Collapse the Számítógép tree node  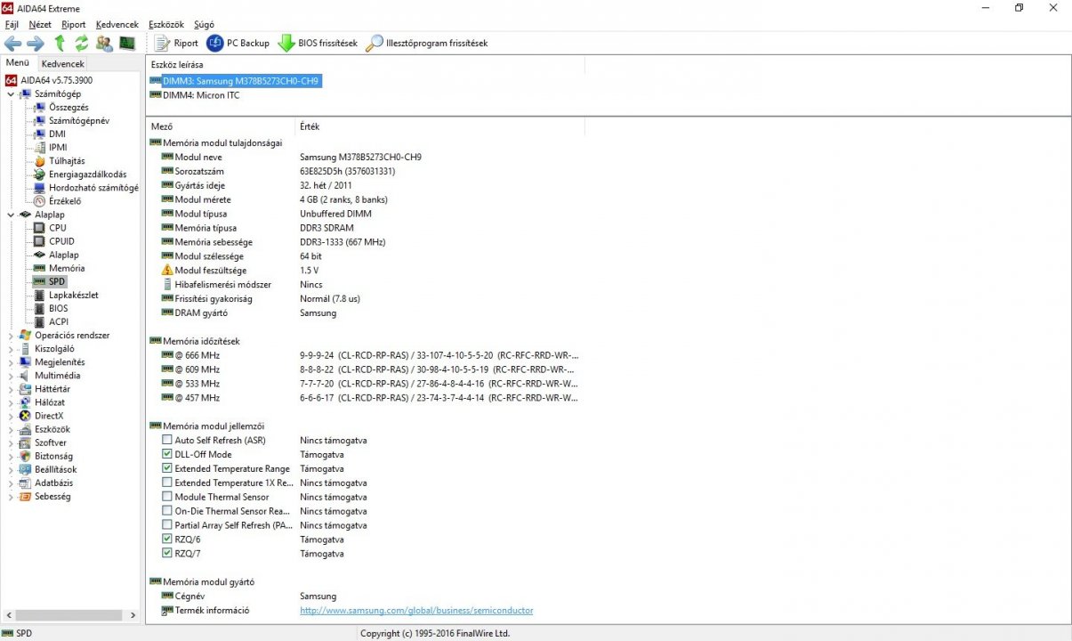coord(11,93)
